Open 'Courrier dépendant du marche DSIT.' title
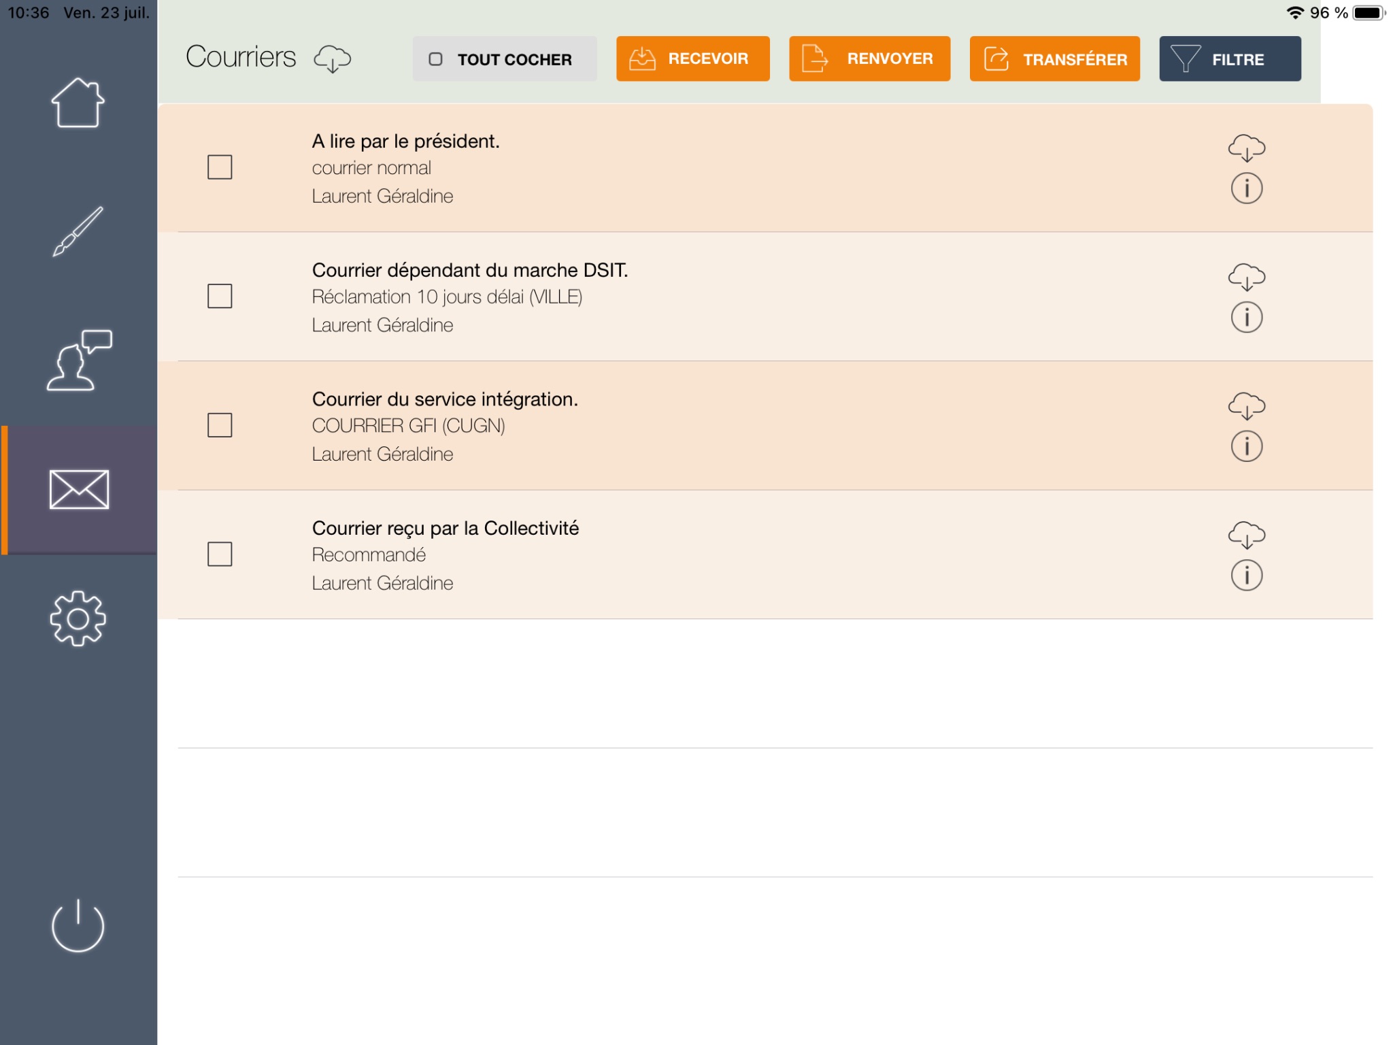Screen dimensions: 1393x1045 pyautogui.click(x=469, y=270)
